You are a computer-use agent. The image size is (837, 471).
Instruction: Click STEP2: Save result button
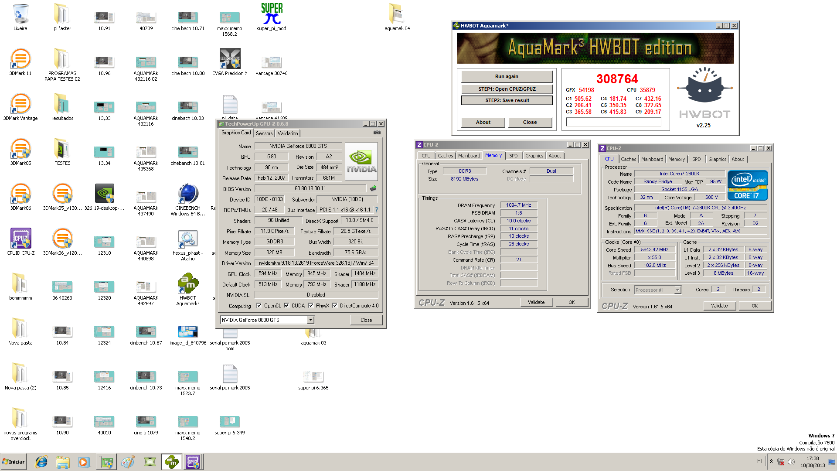(507, 100)
